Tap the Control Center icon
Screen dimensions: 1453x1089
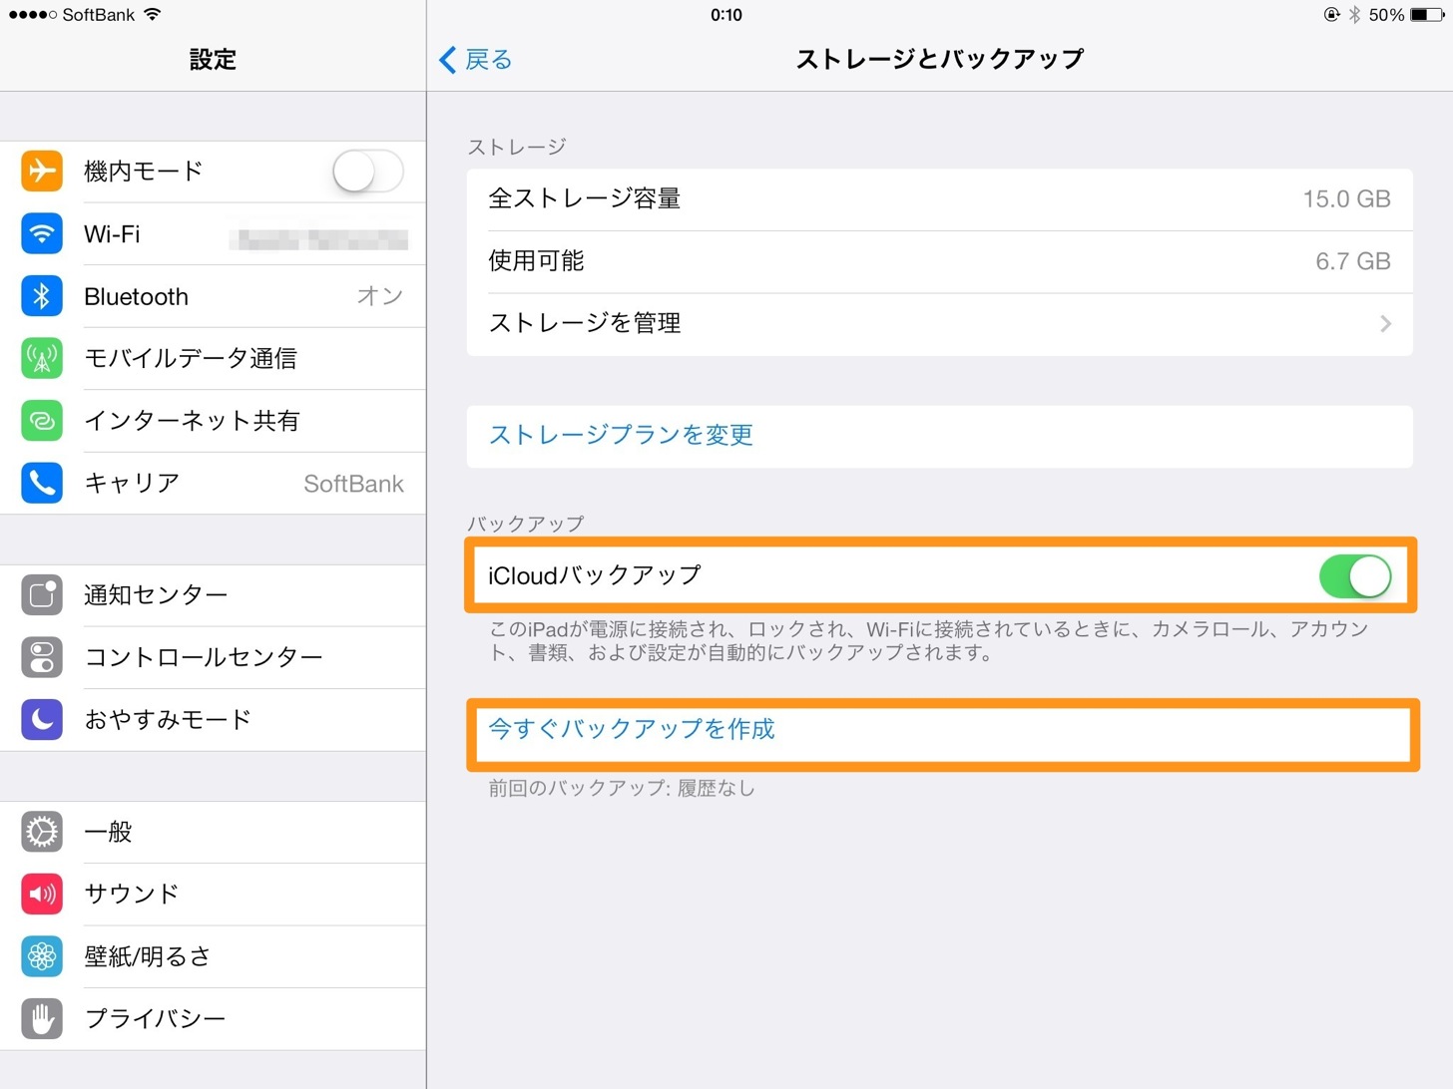(x=42, y=657)
